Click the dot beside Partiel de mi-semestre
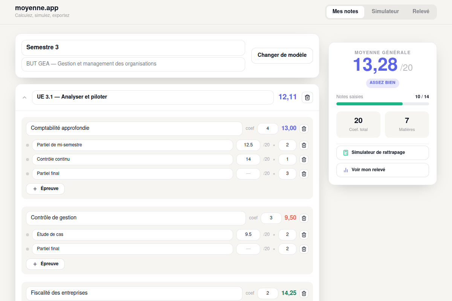452x301 pixels. coord(27,145)
